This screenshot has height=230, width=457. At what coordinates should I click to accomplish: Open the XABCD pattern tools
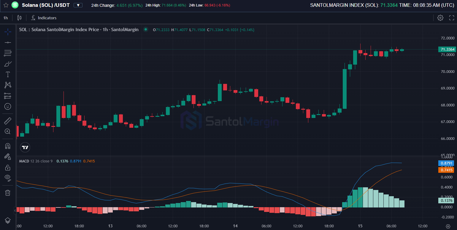click(x=8, y=85)
